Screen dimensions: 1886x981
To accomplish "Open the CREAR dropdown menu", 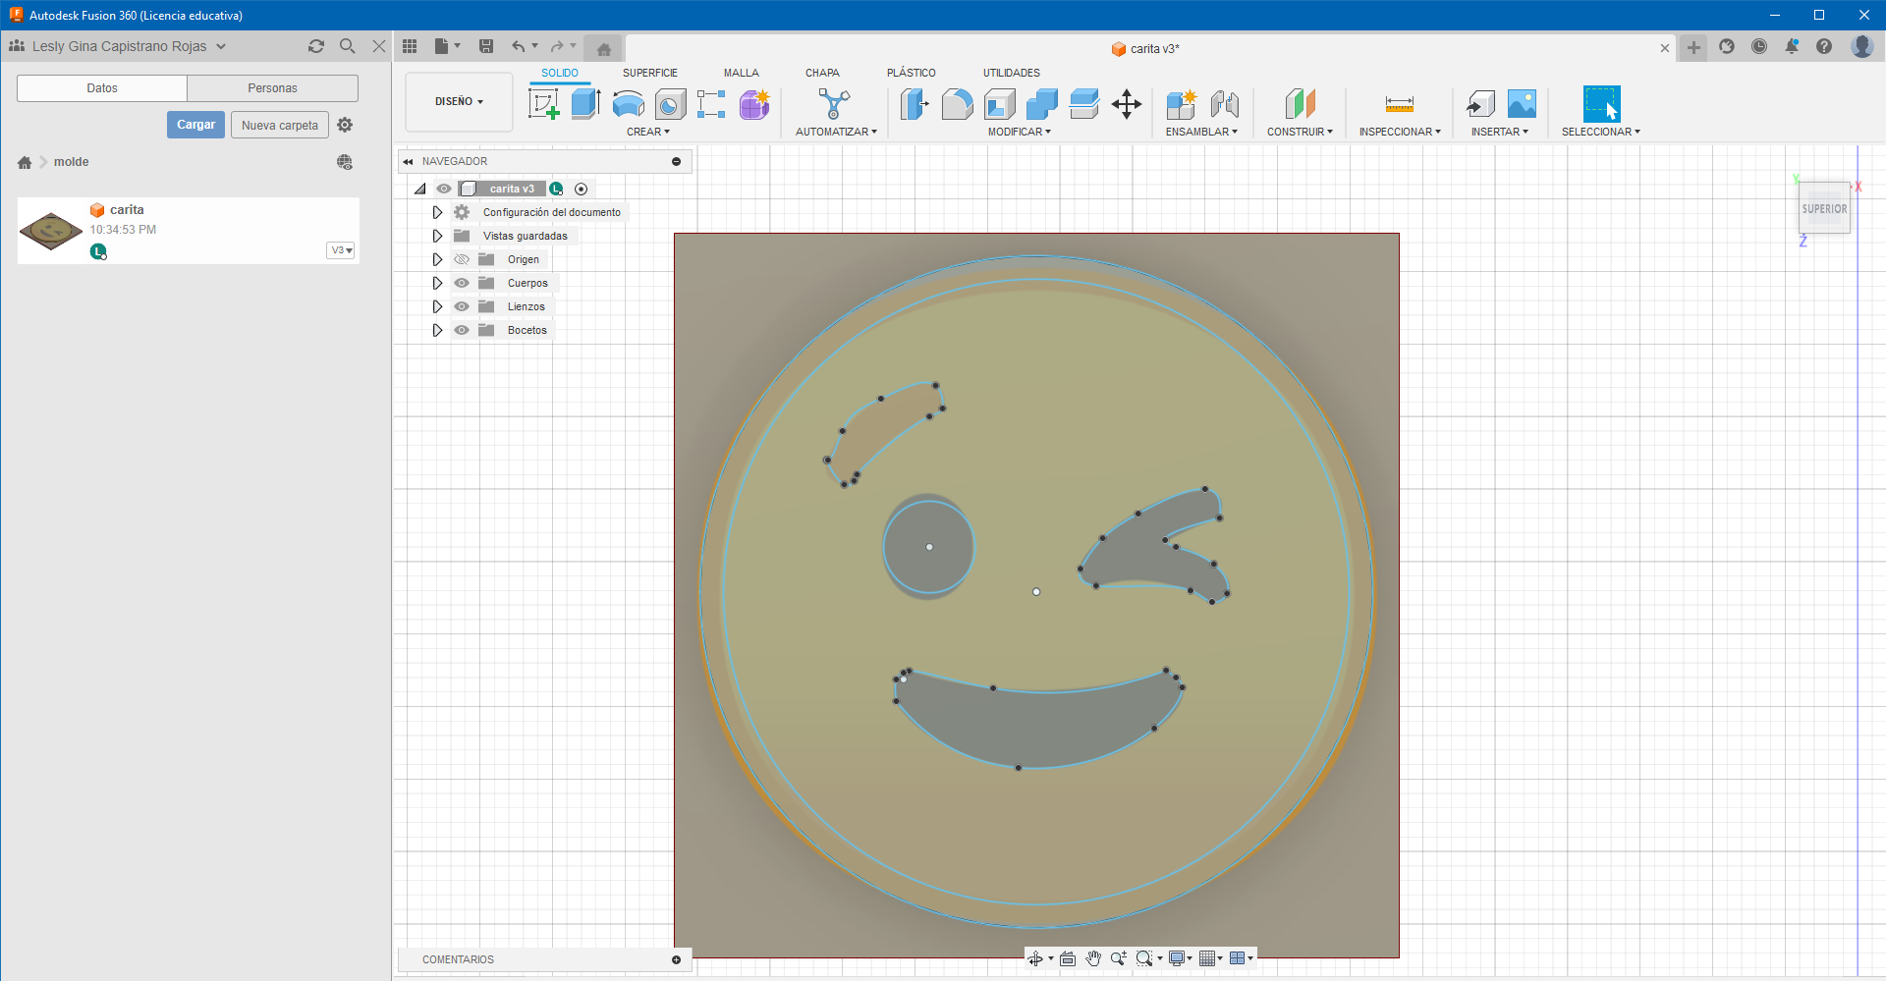I will [648, 132].
